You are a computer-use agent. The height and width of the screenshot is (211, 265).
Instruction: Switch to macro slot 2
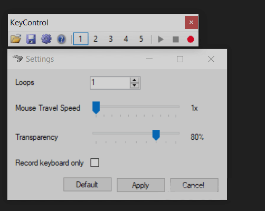click(x=96, y=39)
